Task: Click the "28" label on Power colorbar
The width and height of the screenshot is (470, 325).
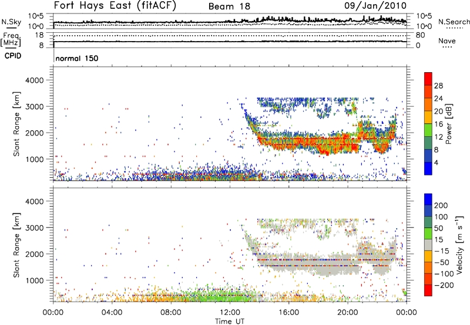Action: 438,86
